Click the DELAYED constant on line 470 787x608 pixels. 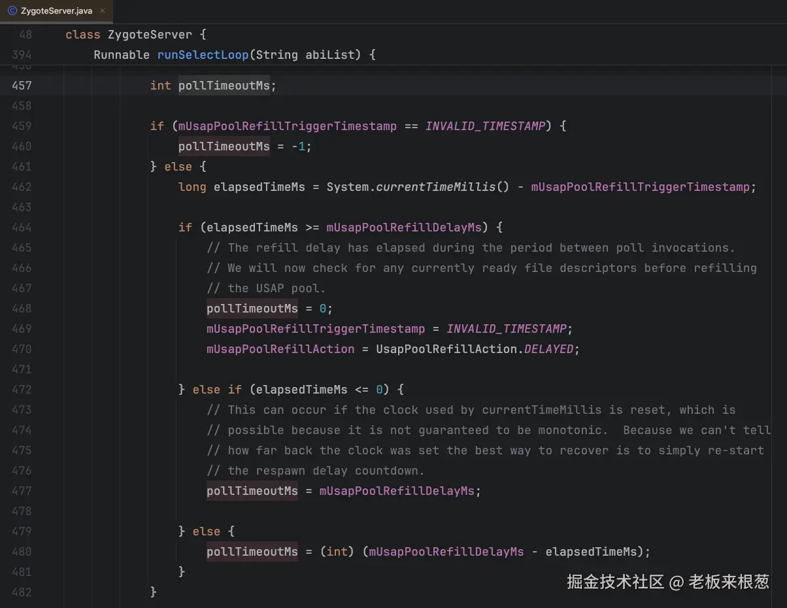click(548, 349)
